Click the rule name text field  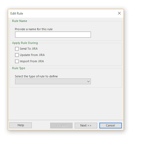point(53,35)
